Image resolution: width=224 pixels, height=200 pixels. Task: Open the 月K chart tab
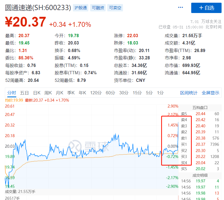[x=59, y=93]
